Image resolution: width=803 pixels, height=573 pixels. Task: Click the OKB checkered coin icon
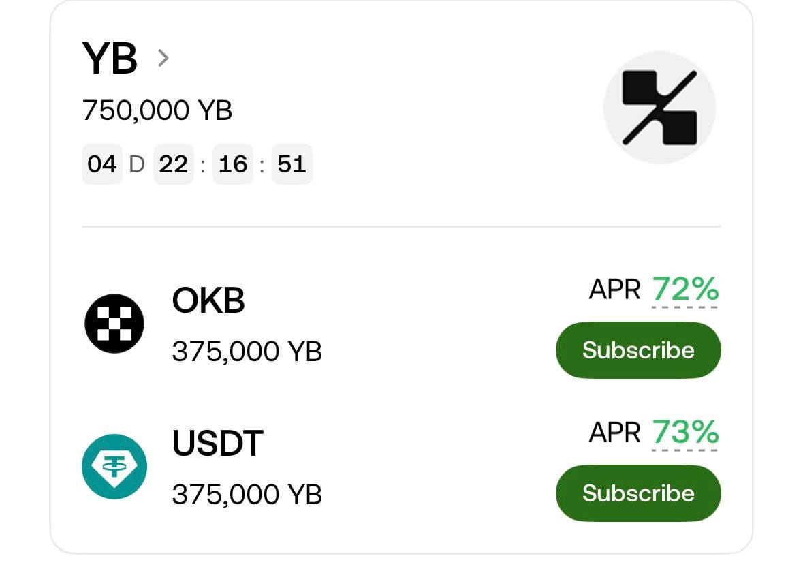click(114, 324)
